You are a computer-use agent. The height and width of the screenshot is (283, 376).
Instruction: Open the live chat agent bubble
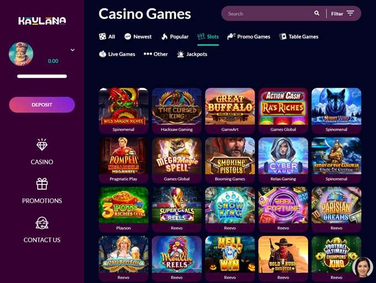363,267
